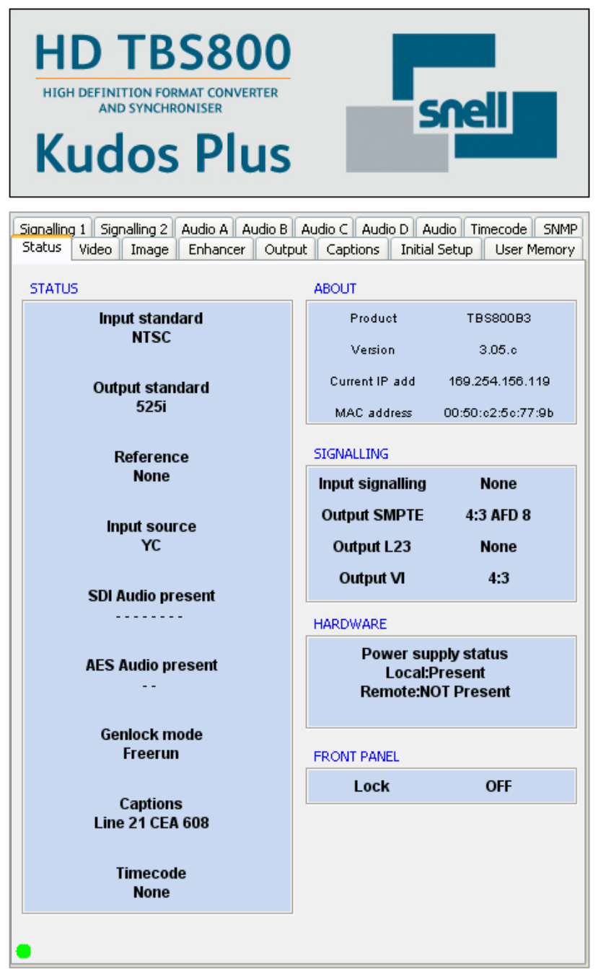Screen dimensions: 598x971
Task: Select the "Remote:NOT Present" power status
Action: pos(435,692)
